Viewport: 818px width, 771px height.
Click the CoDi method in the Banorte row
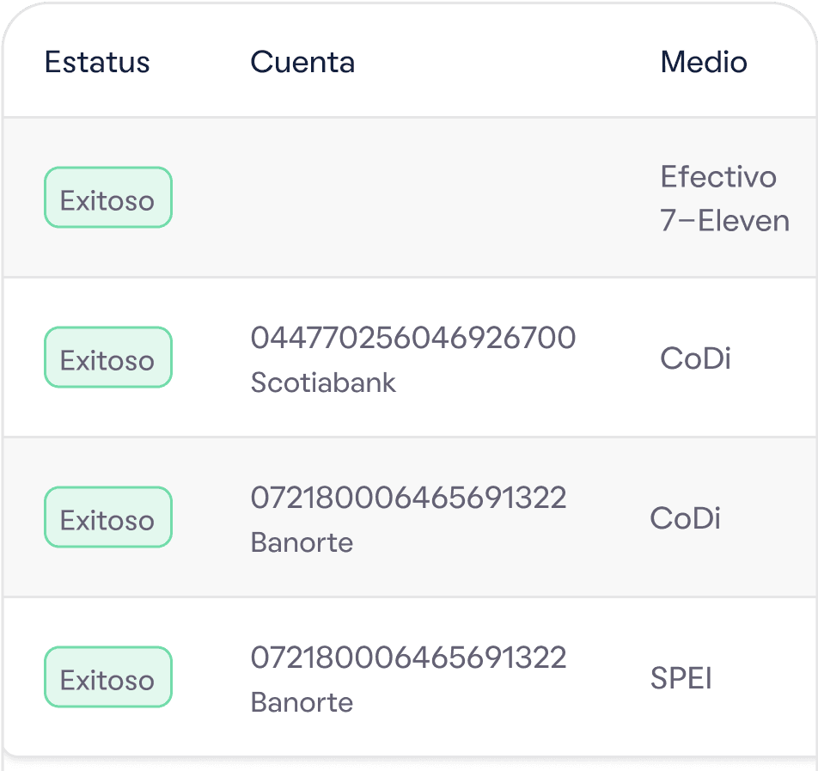pyautogui.click(x=685, y=517)
